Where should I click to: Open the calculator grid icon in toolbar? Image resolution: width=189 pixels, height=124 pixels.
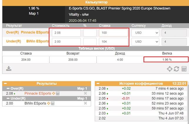[184, 69]
